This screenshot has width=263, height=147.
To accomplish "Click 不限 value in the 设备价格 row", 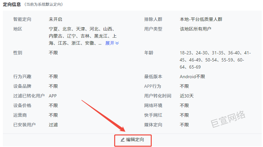I will (x=53, y=106).
